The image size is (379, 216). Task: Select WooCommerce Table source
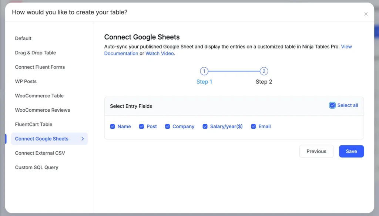coord(39,95)
